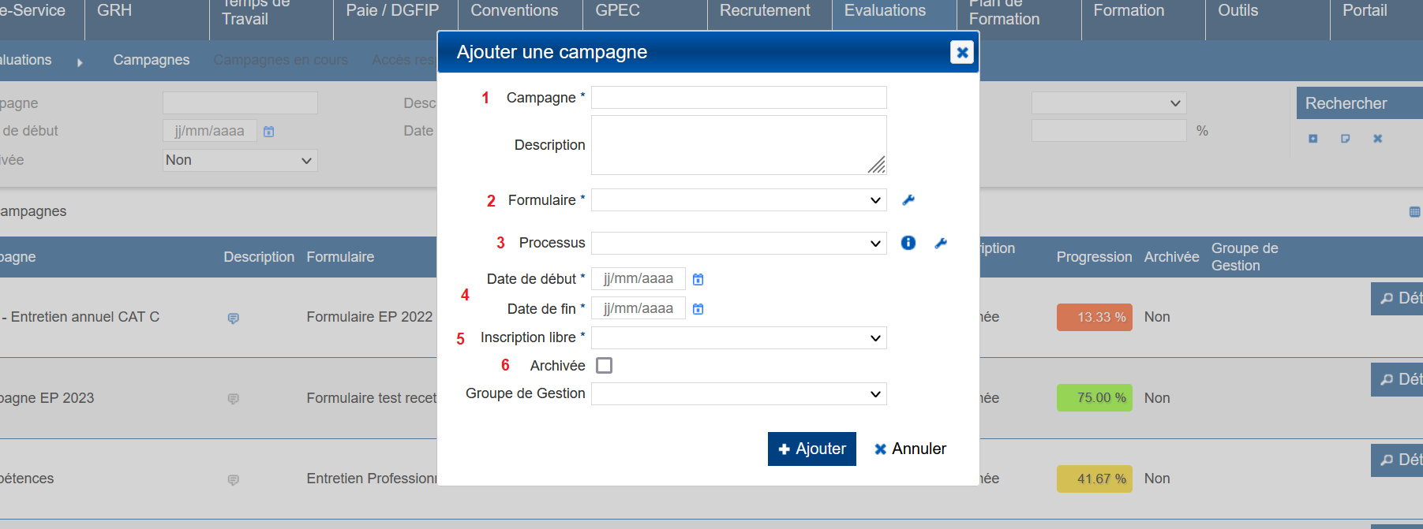
Task: Open calendar picker for Date de fin
Action: click(698, 309)
